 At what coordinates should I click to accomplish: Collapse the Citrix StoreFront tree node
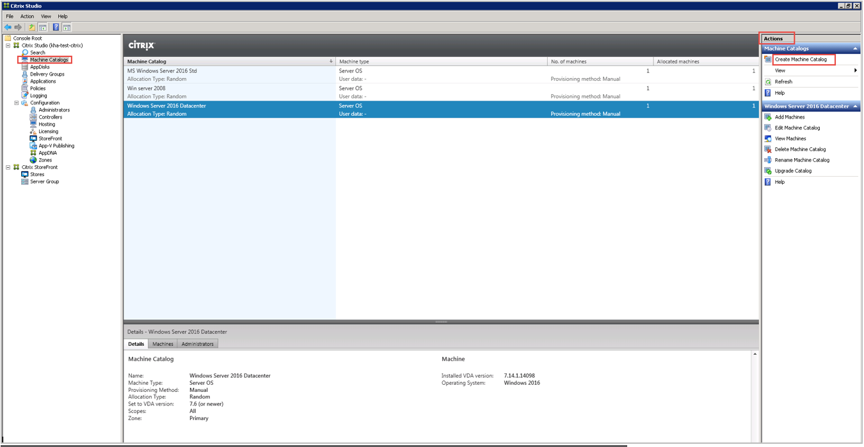pyautogui.click(x=8, y=168)
